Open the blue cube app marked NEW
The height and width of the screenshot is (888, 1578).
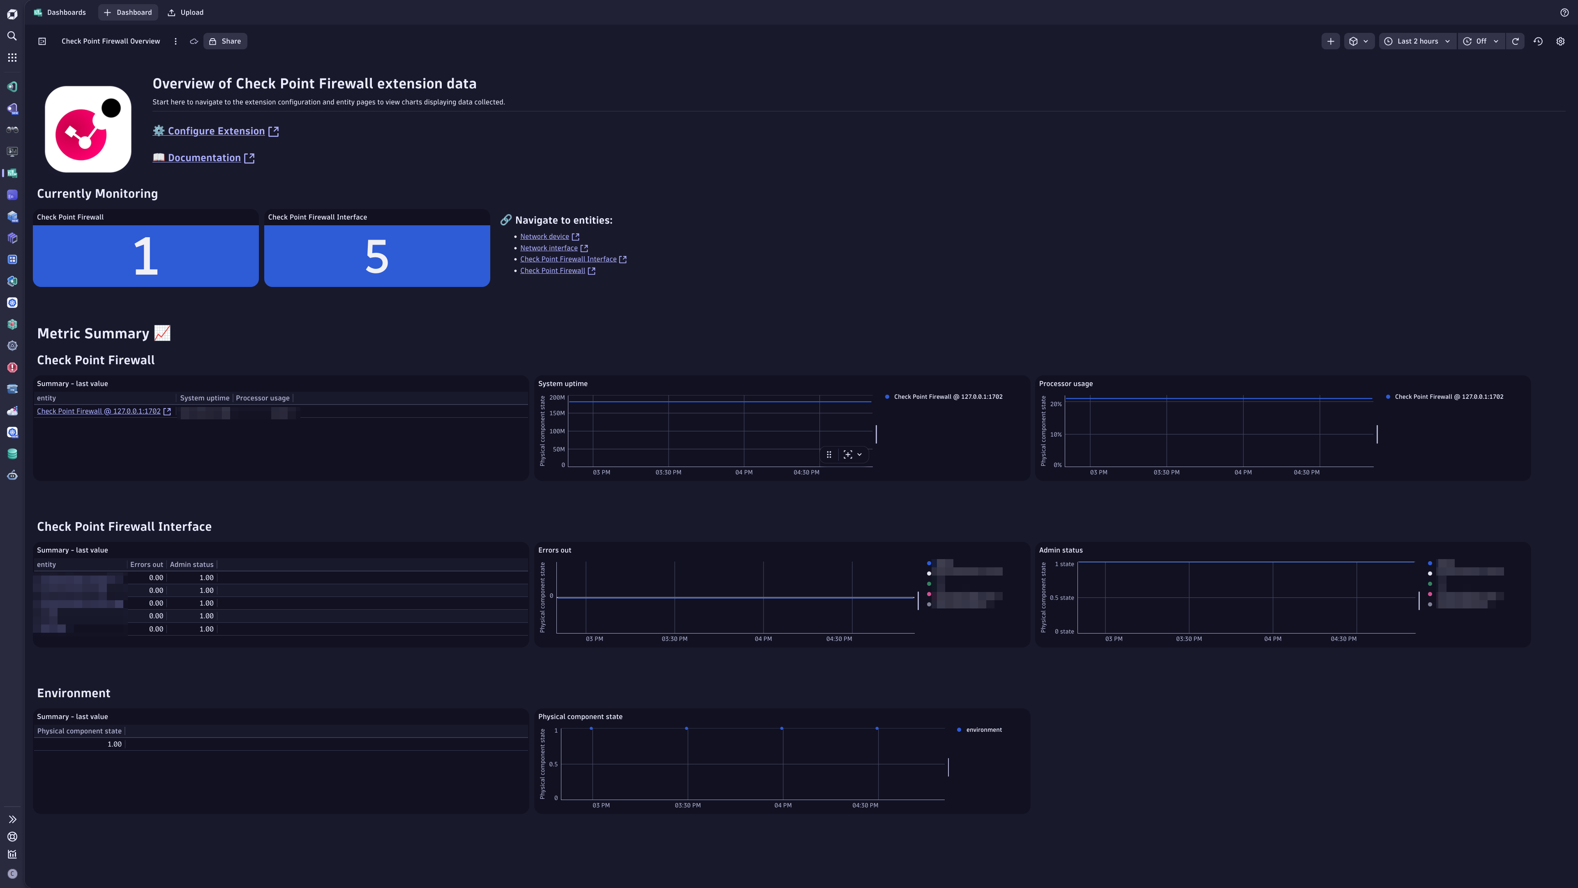tap(12, 216)
